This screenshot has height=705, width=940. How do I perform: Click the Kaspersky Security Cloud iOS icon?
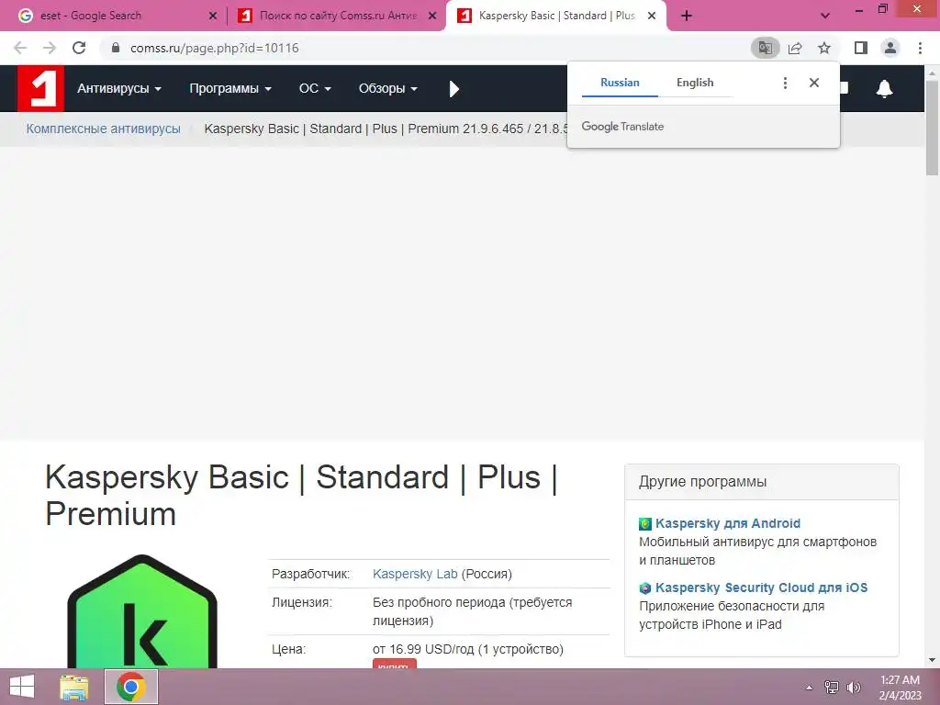(645, 588)
